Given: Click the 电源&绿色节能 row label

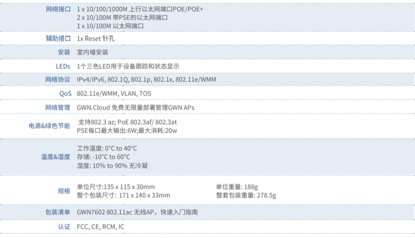Looking at the screenshot, I should pos(49,126).
